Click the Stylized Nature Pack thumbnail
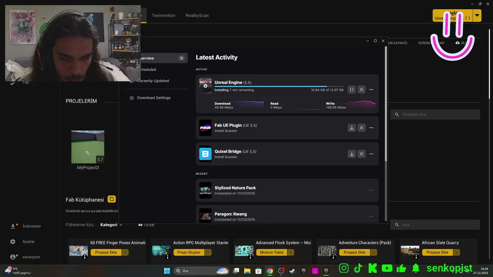This screenshot has height=277, width=493. pyautogui.click(x=205, y=190)
